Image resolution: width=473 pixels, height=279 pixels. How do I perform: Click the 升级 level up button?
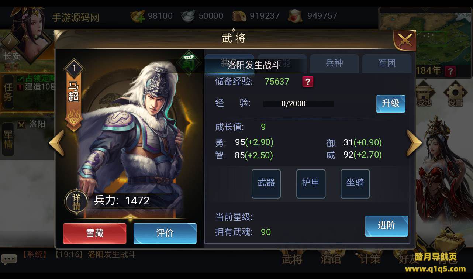pyautogui.click(x=391, y=103)
